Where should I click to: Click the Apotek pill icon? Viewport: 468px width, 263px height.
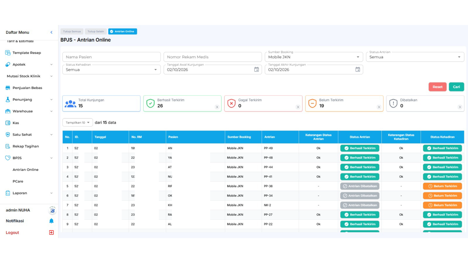tap(8, 65)
